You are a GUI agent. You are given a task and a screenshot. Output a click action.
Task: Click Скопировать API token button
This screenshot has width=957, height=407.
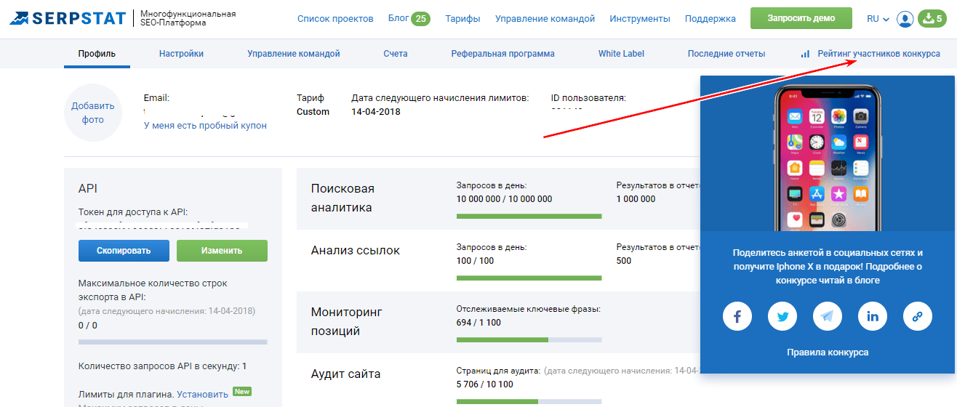coord(124,251)
